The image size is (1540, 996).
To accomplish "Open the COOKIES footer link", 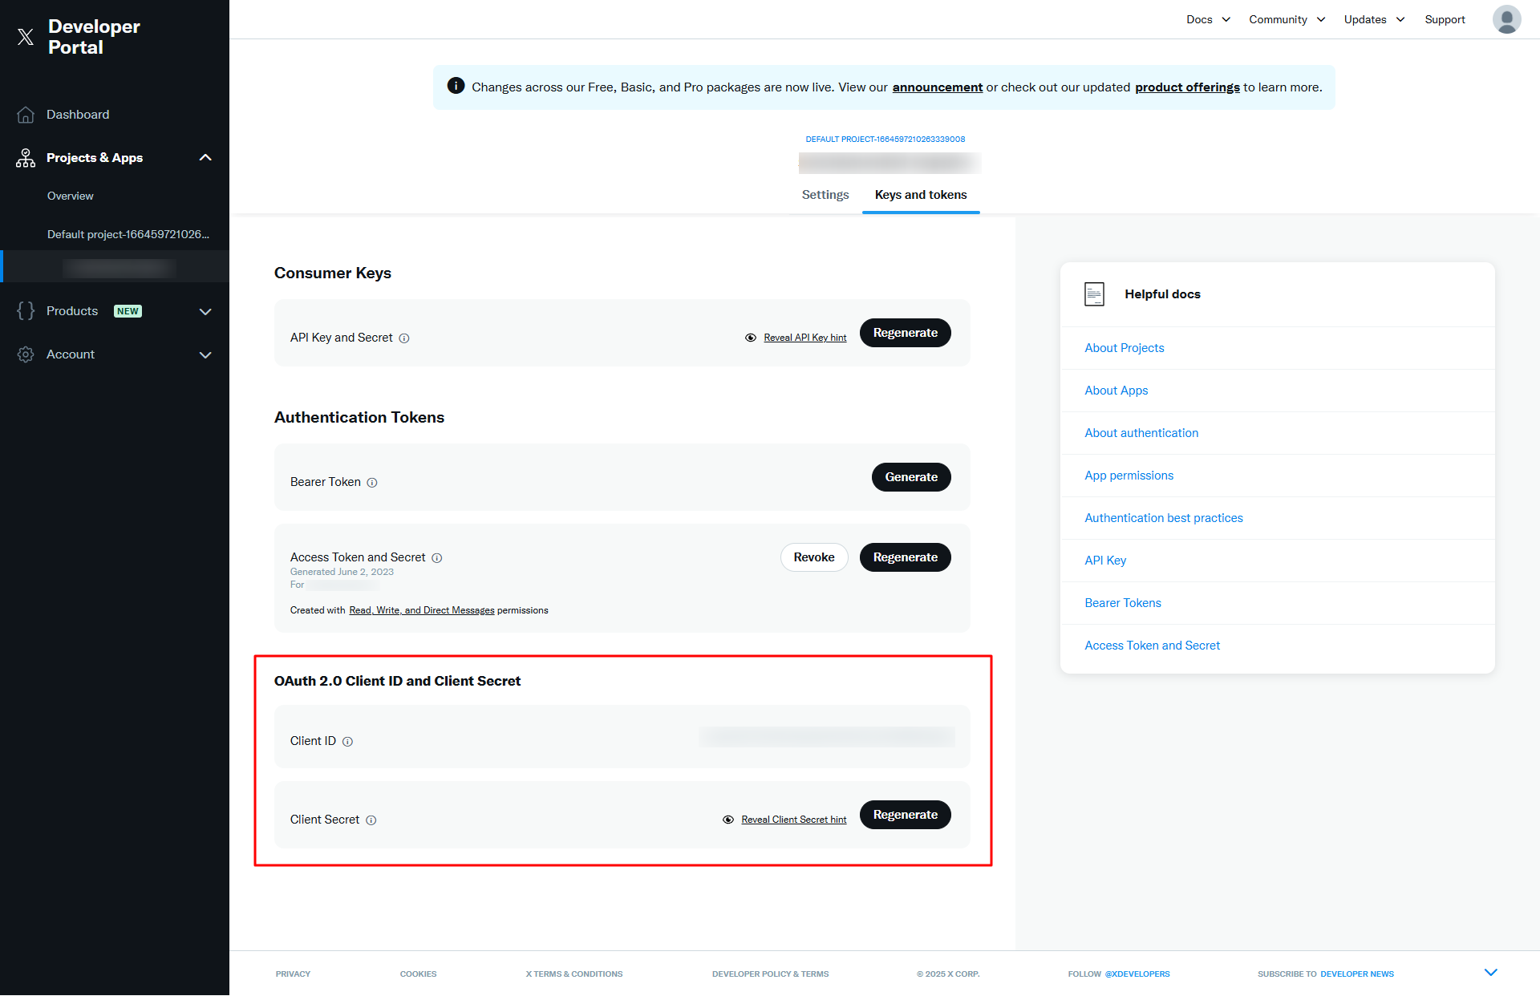I will 418,974.
